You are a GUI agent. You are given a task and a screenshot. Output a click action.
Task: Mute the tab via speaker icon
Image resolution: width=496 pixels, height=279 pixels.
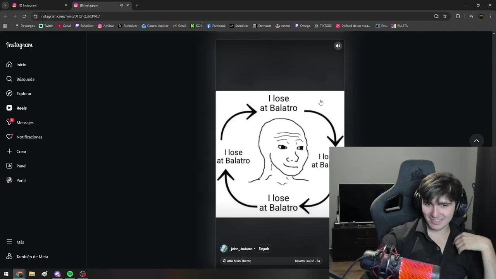pyautogui.click(x=121, y=5)
